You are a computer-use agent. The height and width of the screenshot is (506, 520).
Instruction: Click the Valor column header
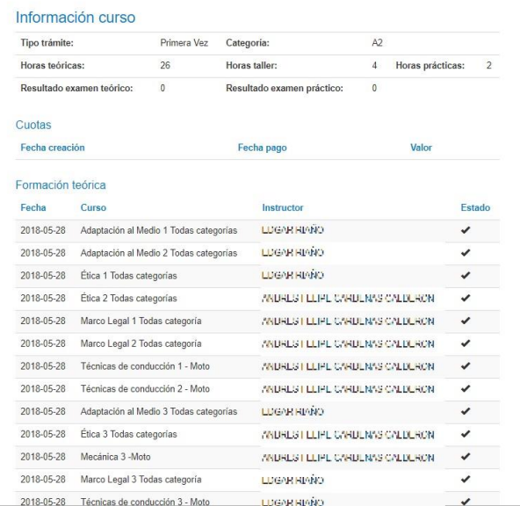421,148
